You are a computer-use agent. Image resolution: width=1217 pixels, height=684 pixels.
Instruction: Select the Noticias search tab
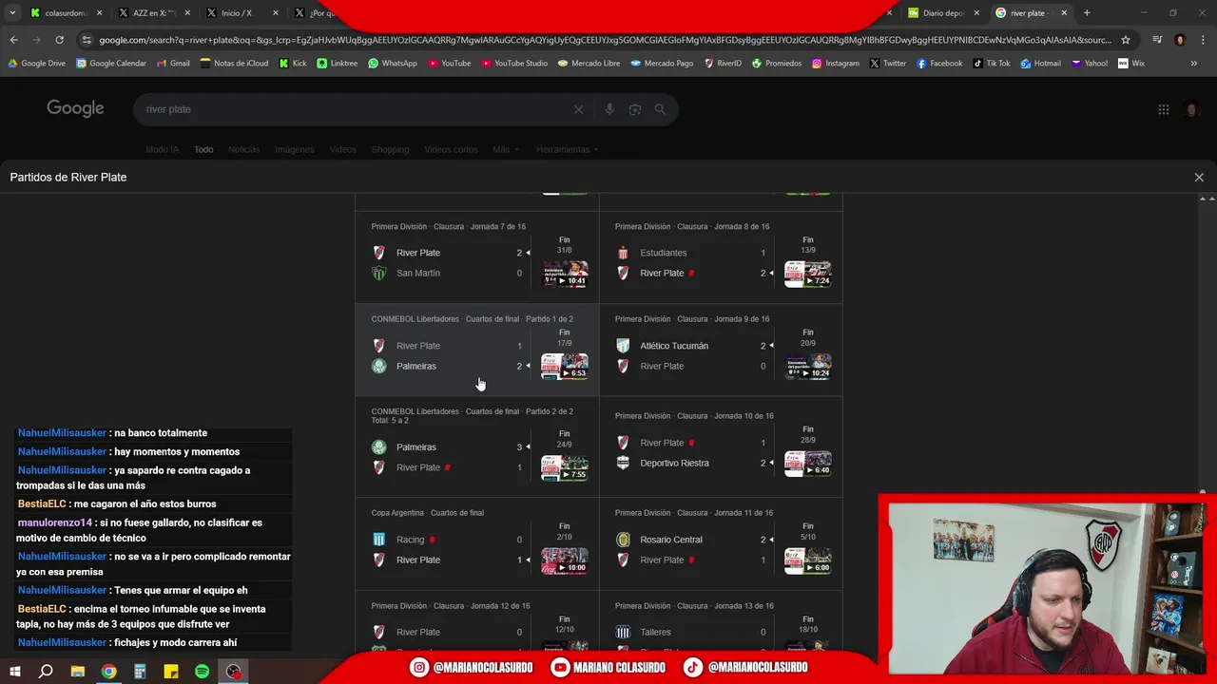coord(243,149)
